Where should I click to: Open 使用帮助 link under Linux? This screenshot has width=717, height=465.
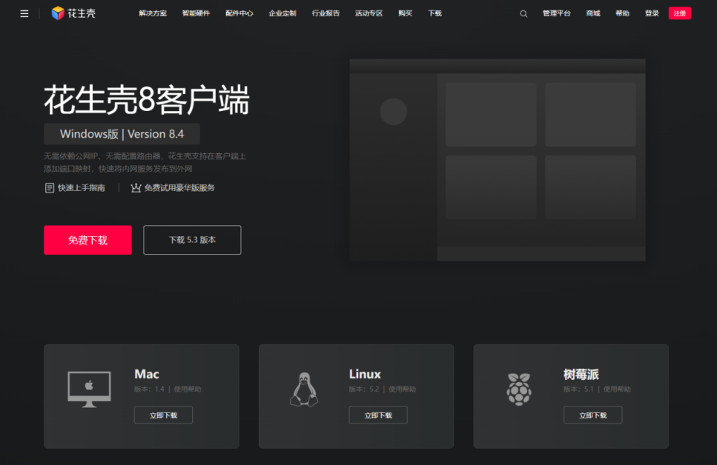tap(403, 389)
